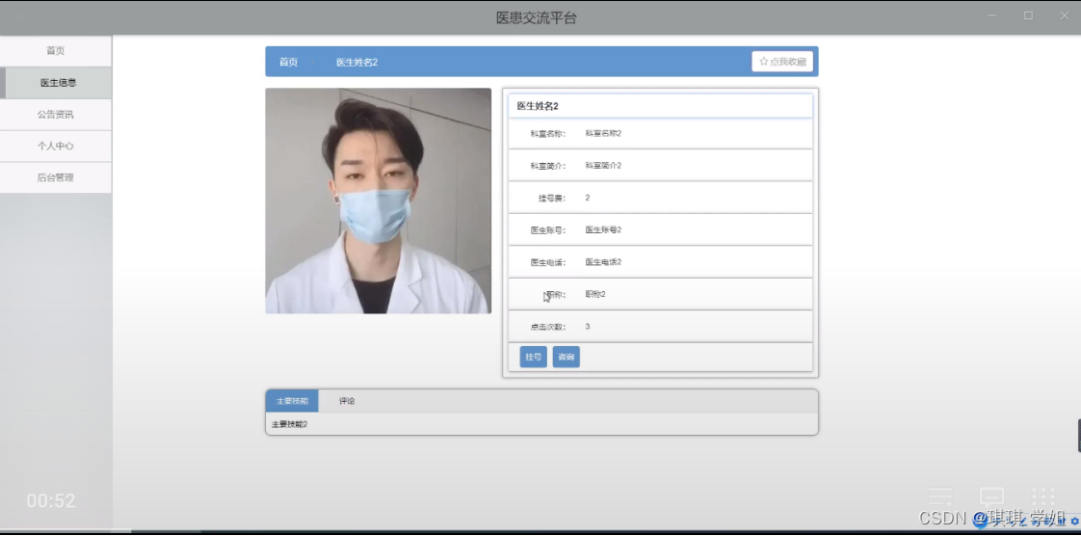This screenshot has height=536, width=1081.
Task: Click the 医生姓名2 breadcrumb
Action: pos(357,62)
